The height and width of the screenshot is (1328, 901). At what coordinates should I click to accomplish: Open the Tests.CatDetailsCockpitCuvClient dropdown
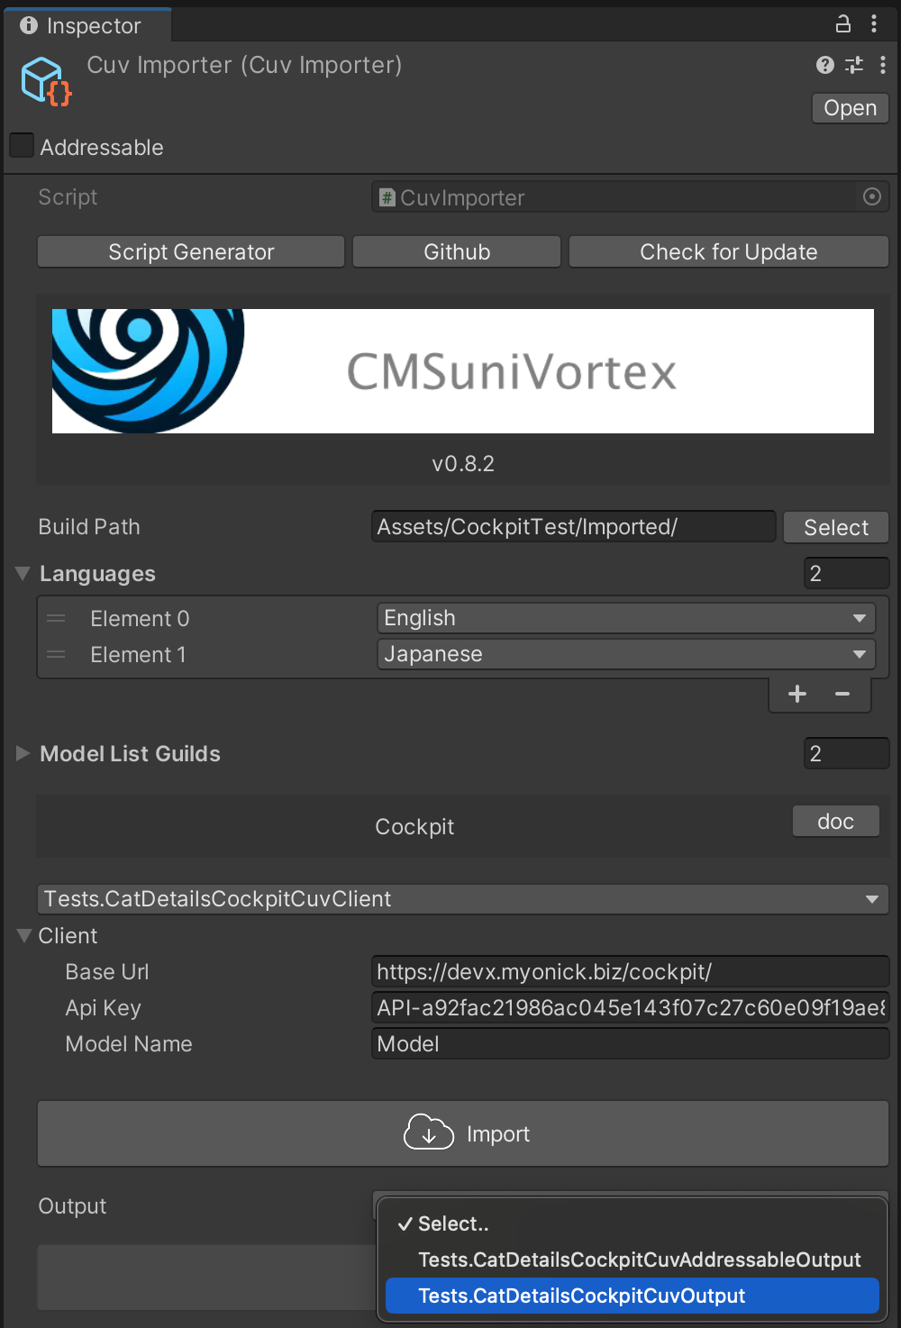tap(463, 899)
